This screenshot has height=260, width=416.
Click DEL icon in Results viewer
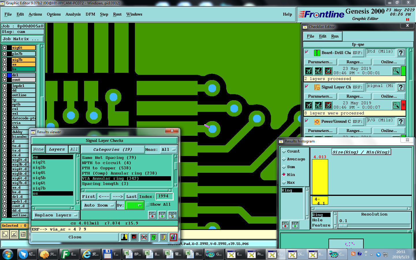point(152,215)
